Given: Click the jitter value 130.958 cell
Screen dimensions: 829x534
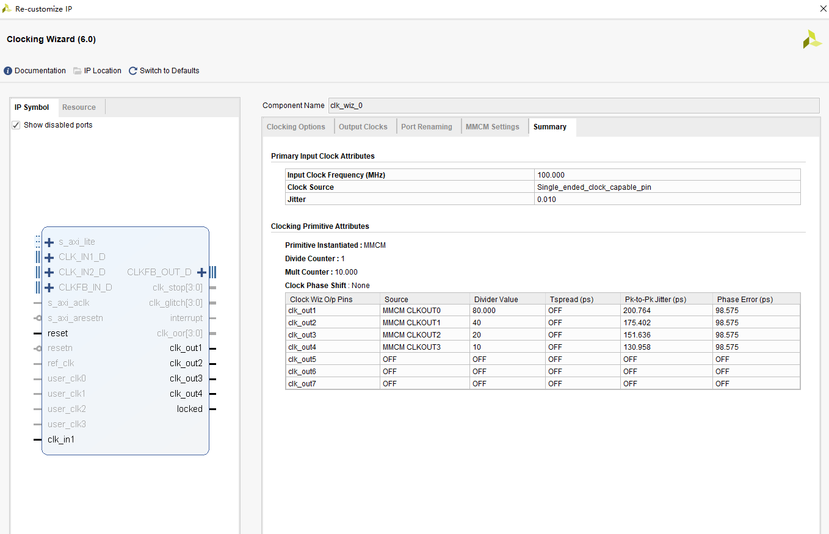Looking at the screenshot, I should [667, 347].
